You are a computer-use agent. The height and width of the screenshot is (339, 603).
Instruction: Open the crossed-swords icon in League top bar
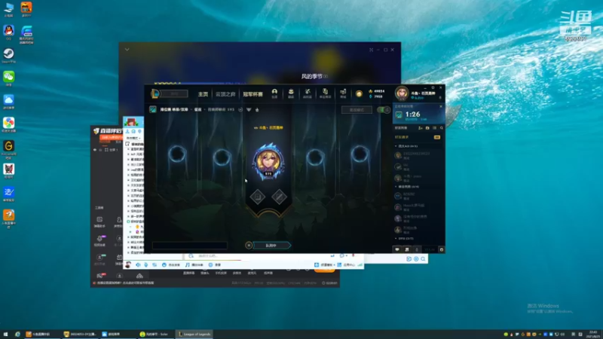tap(308, 93)
